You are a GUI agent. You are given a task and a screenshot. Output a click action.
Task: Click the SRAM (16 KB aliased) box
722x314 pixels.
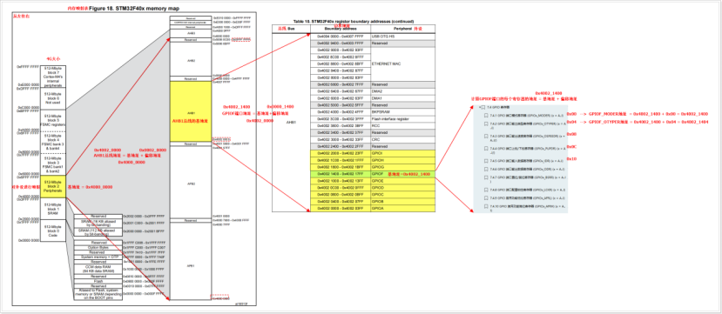98,223
